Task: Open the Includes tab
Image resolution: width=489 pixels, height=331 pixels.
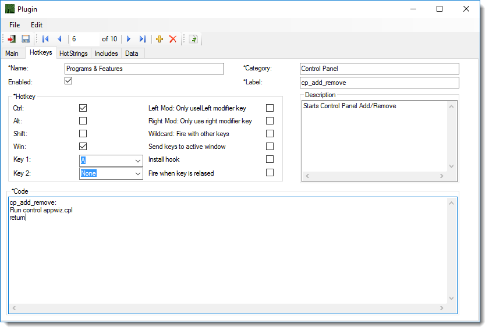Action: [x=107, y=54]
